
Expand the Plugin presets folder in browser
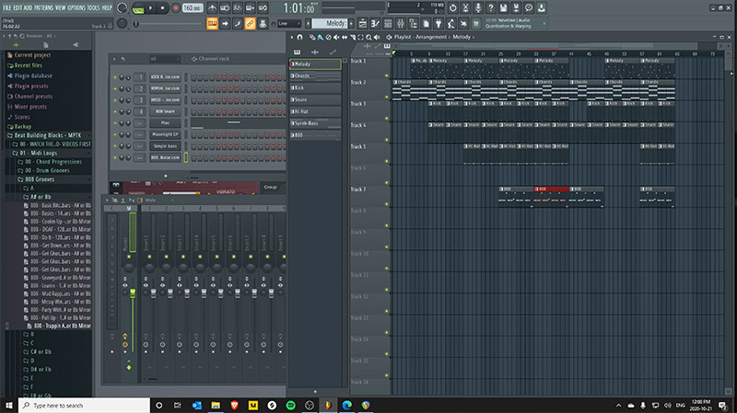(32, 86)
